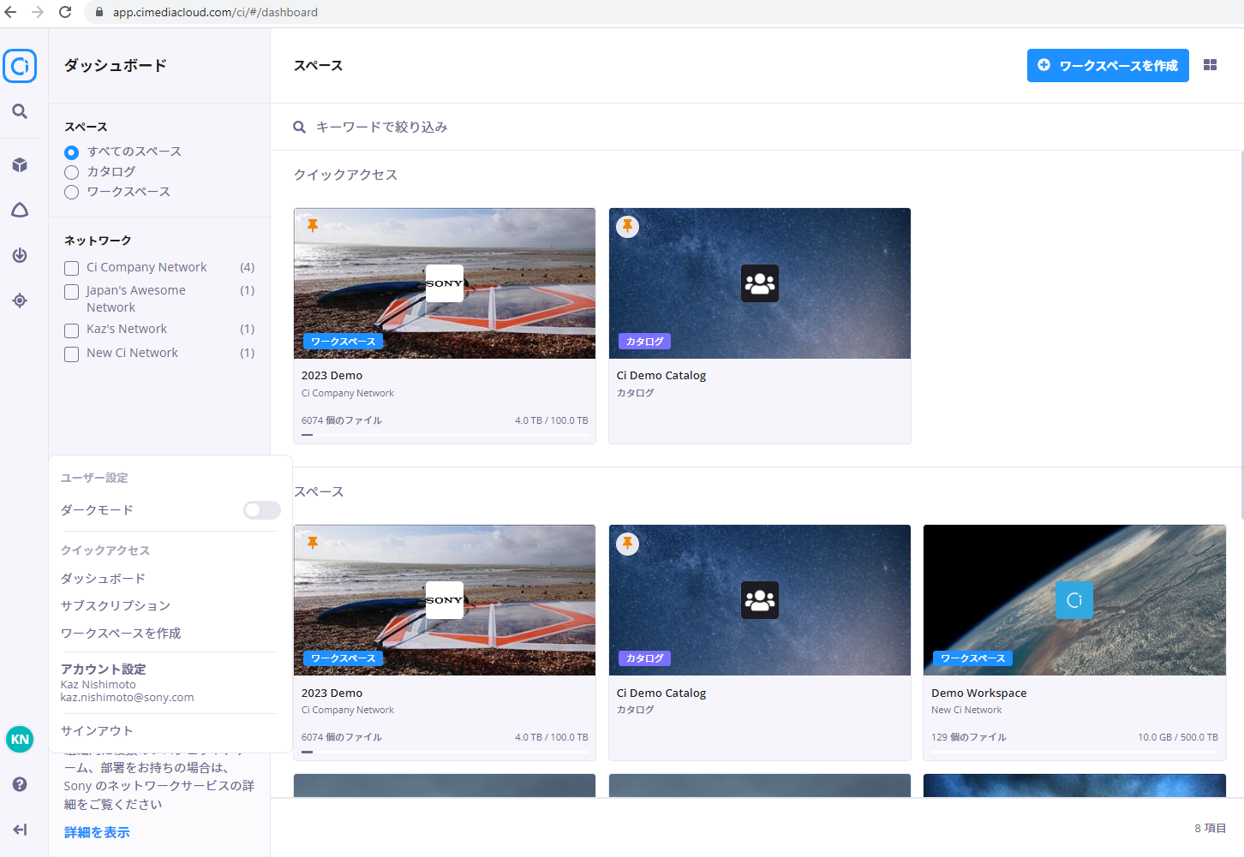The height and width of the screenshot is (857, 1244).
Task: Open アカウント設定 for Kaz Nishimoto
Action: coord(104,669)
